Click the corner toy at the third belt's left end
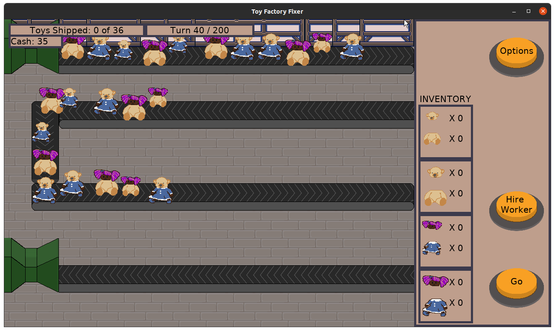The width and height of the screenshot is (555, 331). point(45,190)
